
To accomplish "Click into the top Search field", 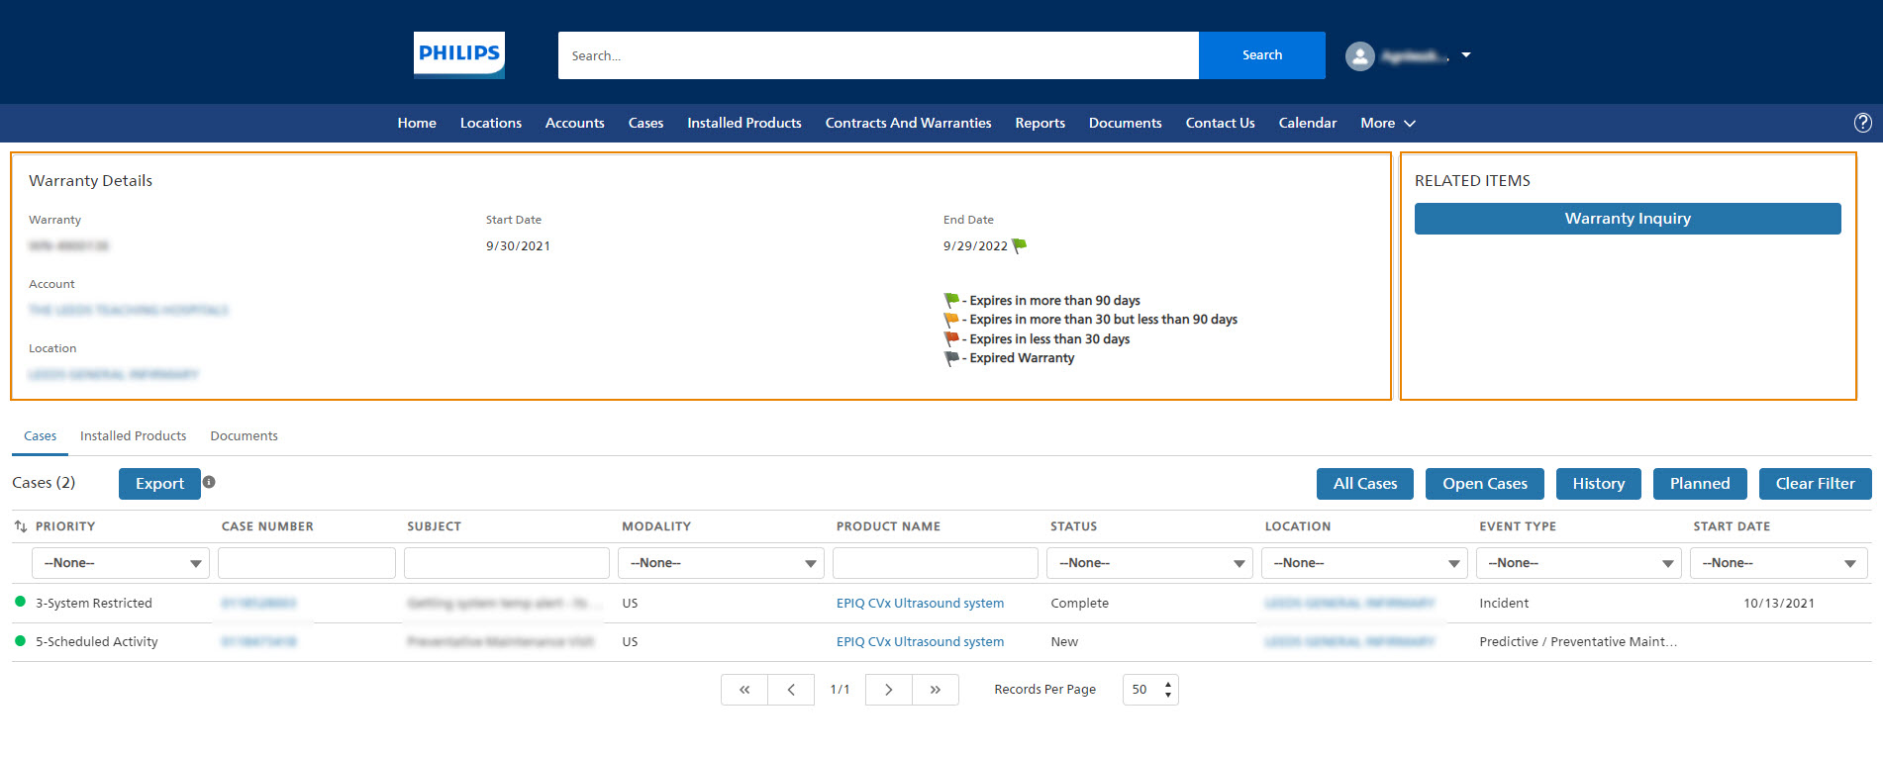I will point(877,55).
